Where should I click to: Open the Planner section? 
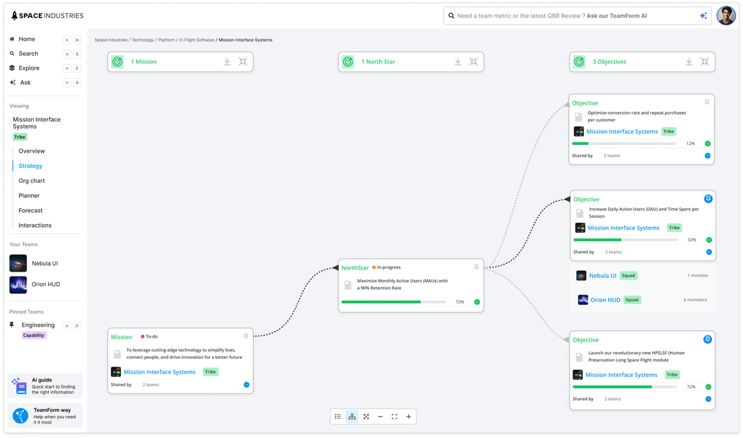click(x=29, y=195)
